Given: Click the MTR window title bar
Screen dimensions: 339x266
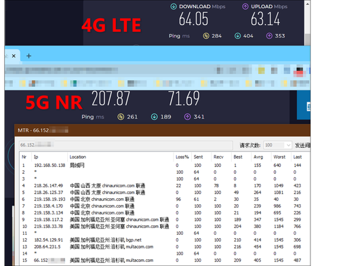Looking at the screenshot, I should (162, 130).
